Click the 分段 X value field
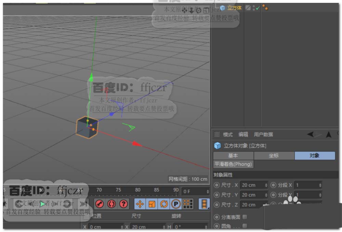 pos(308,185)
